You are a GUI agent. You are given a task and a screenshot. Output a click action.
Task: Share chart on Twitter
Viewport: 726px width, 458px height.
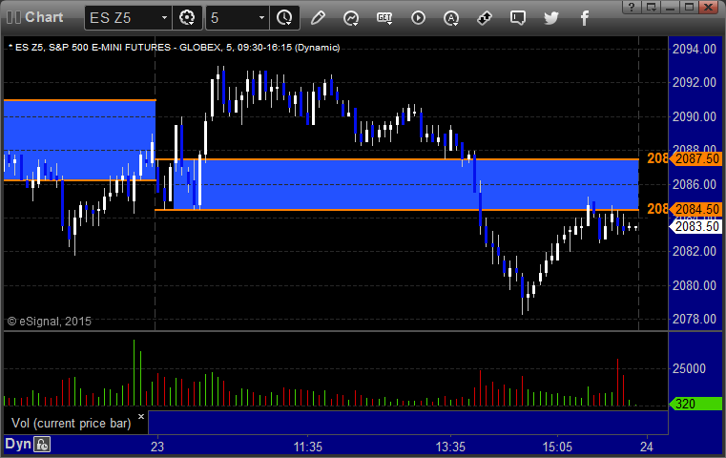tap(551, 18)
